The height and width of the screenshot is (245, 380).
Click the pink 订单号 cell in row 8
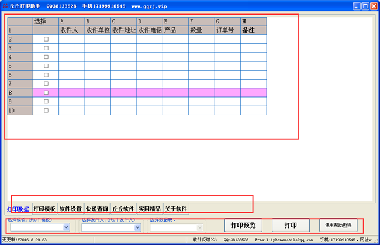227,92
